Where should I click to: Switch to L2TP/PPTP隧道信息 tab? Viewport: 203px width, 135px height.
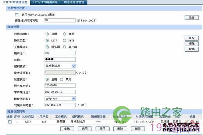coord(45,2)
